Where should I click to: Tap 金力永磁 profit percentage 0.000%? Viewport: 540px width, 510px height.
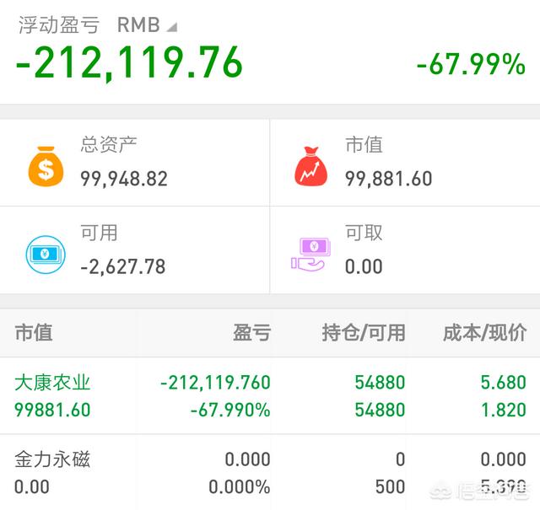(x=240, y=487)
